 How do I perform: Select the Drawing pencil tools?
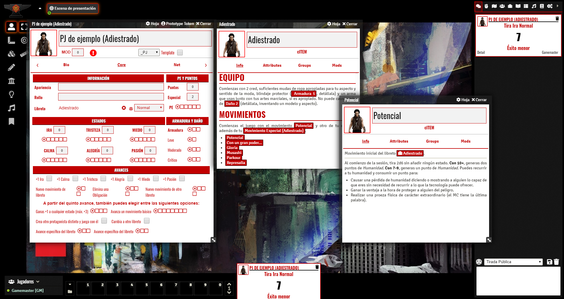coord(11,67)
